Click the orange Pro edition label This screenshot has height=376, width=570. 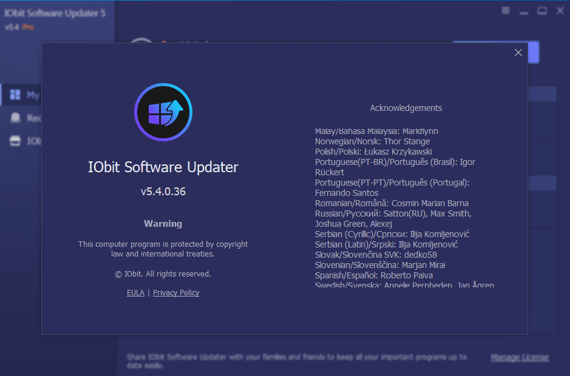[28, 27]
